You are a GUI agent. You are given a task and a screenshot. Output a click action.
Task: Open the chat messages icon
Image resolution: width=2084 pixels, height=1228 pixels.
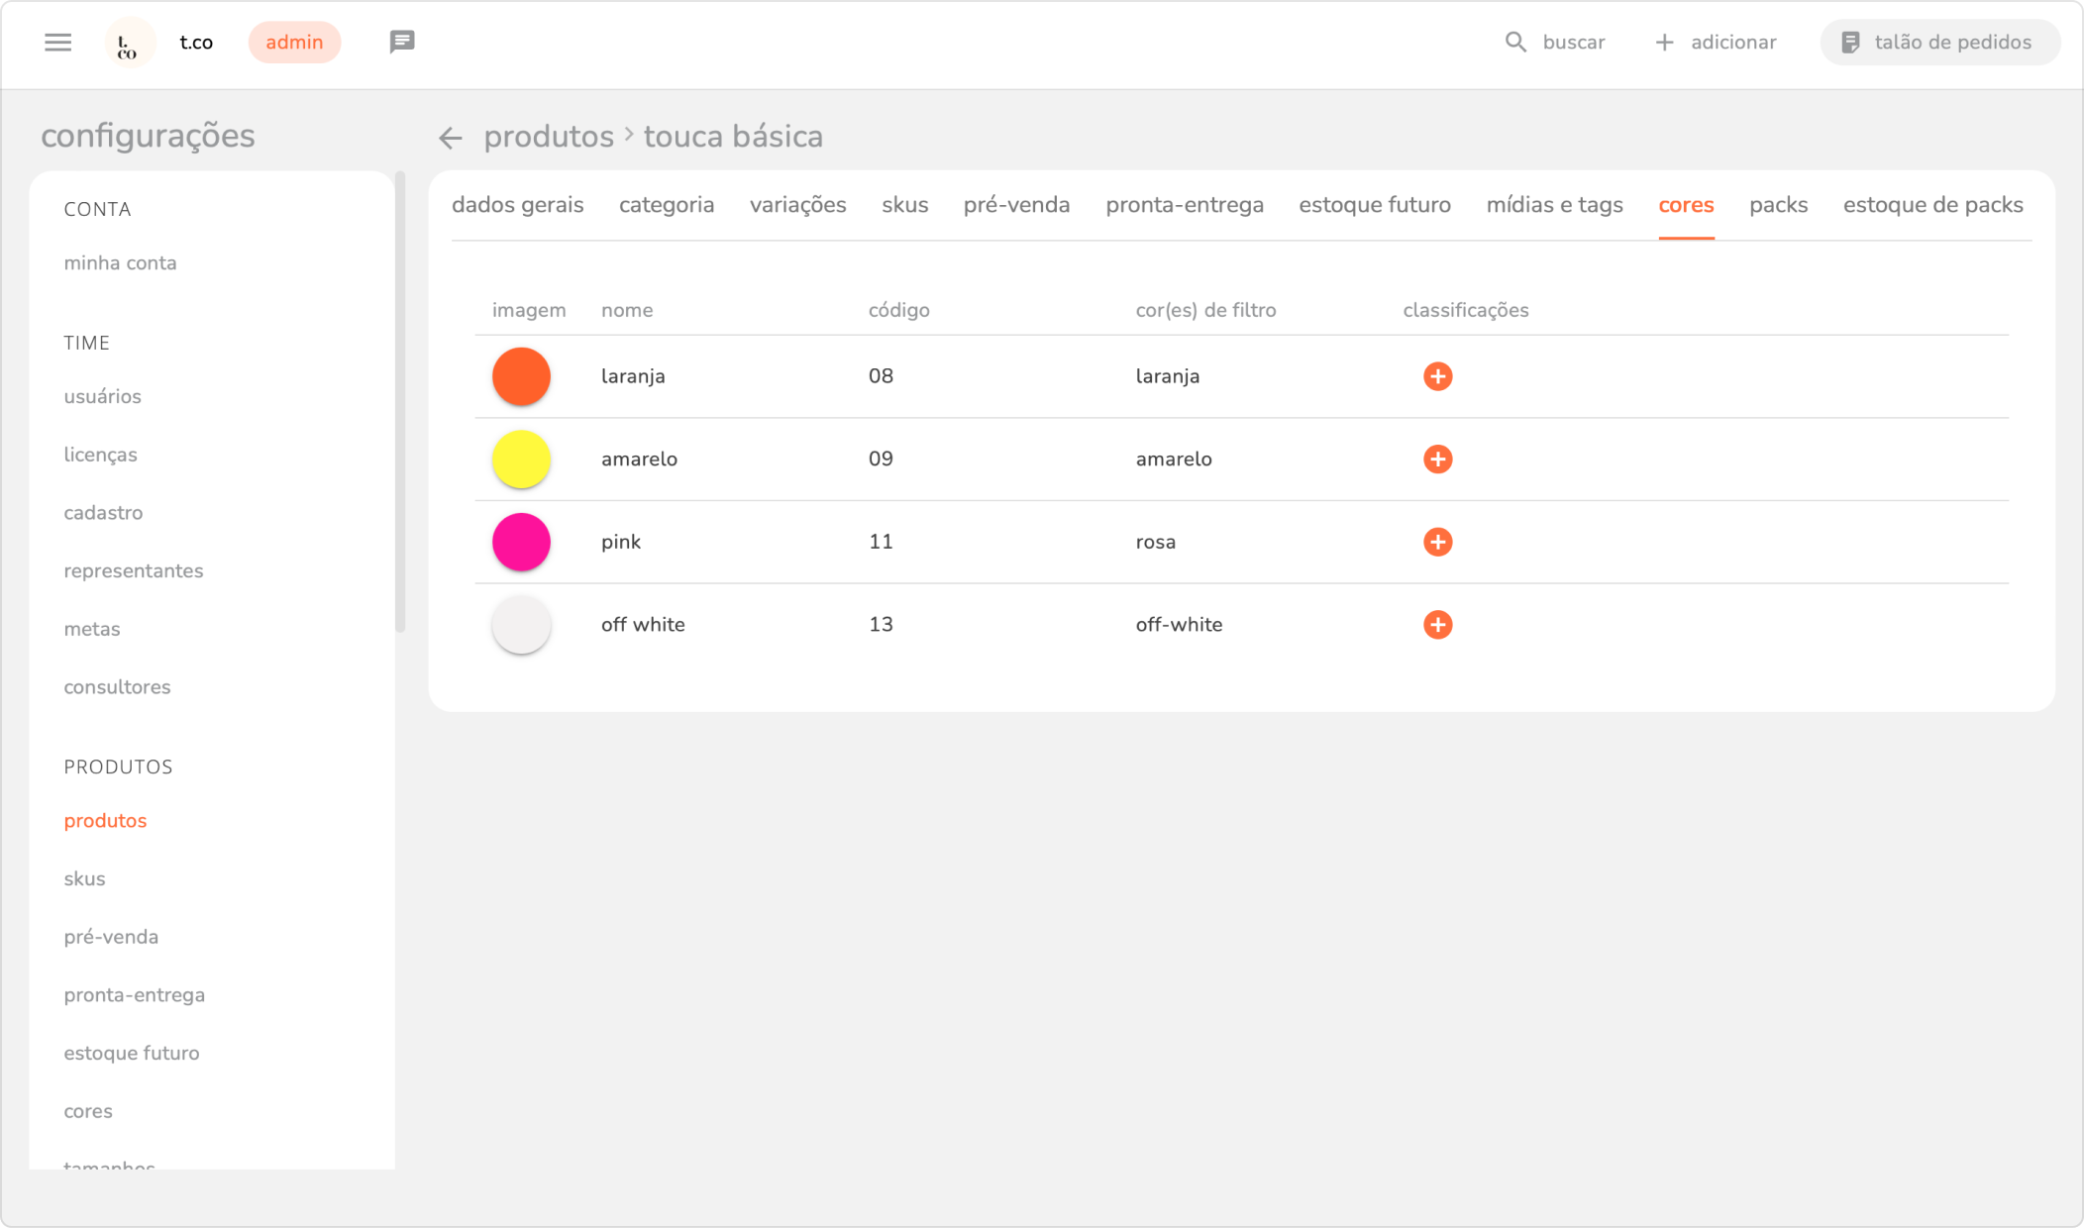coord(401,42)
